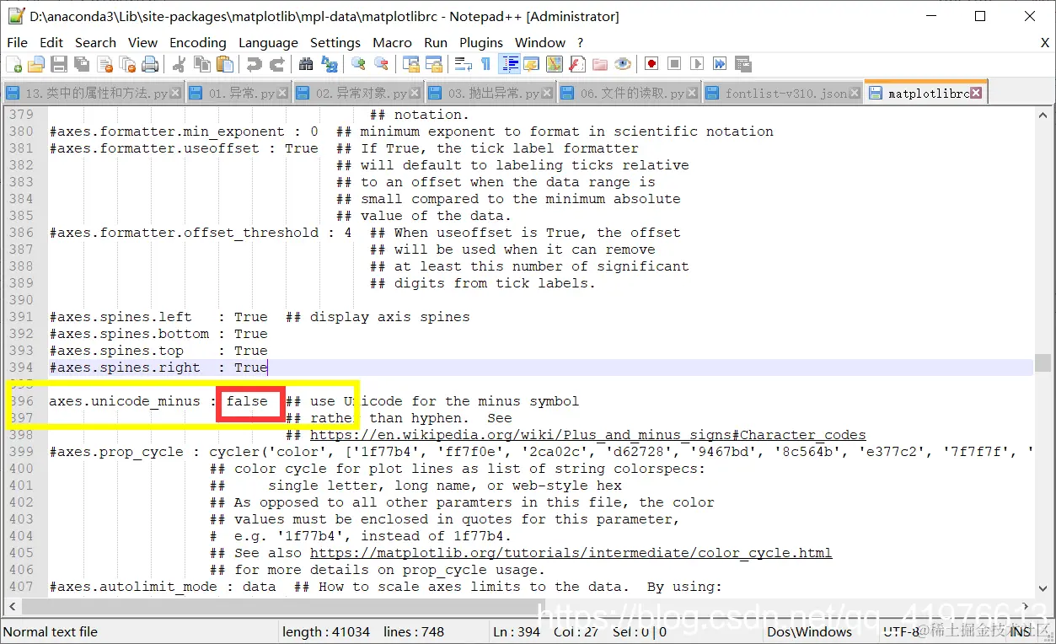Create a new file via toolbar icon
This screenshot has height=644, width=1056.
(13, 64)
